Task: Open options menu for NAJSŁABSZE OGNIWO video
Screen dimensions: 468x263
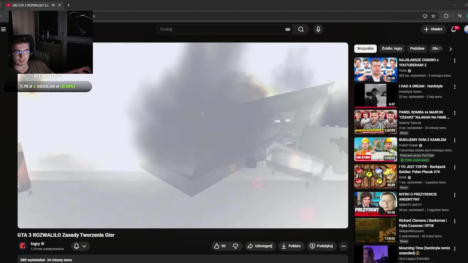Action: pyautogui.click(x=455, y=61)
